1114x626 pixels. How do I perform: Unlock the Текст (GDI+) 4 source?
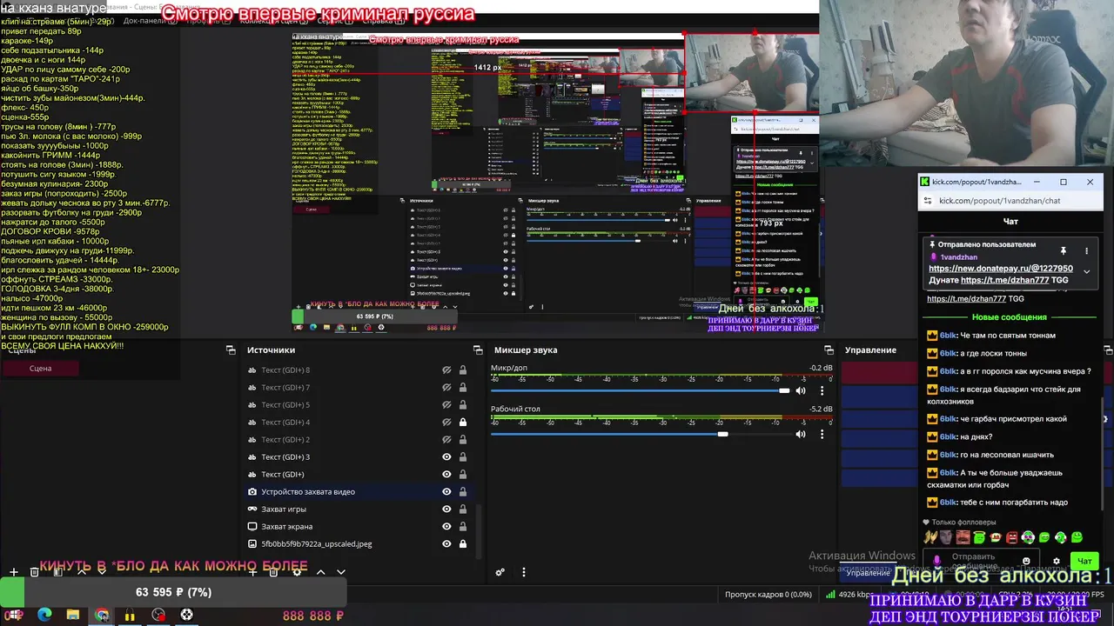coord(463,423)
